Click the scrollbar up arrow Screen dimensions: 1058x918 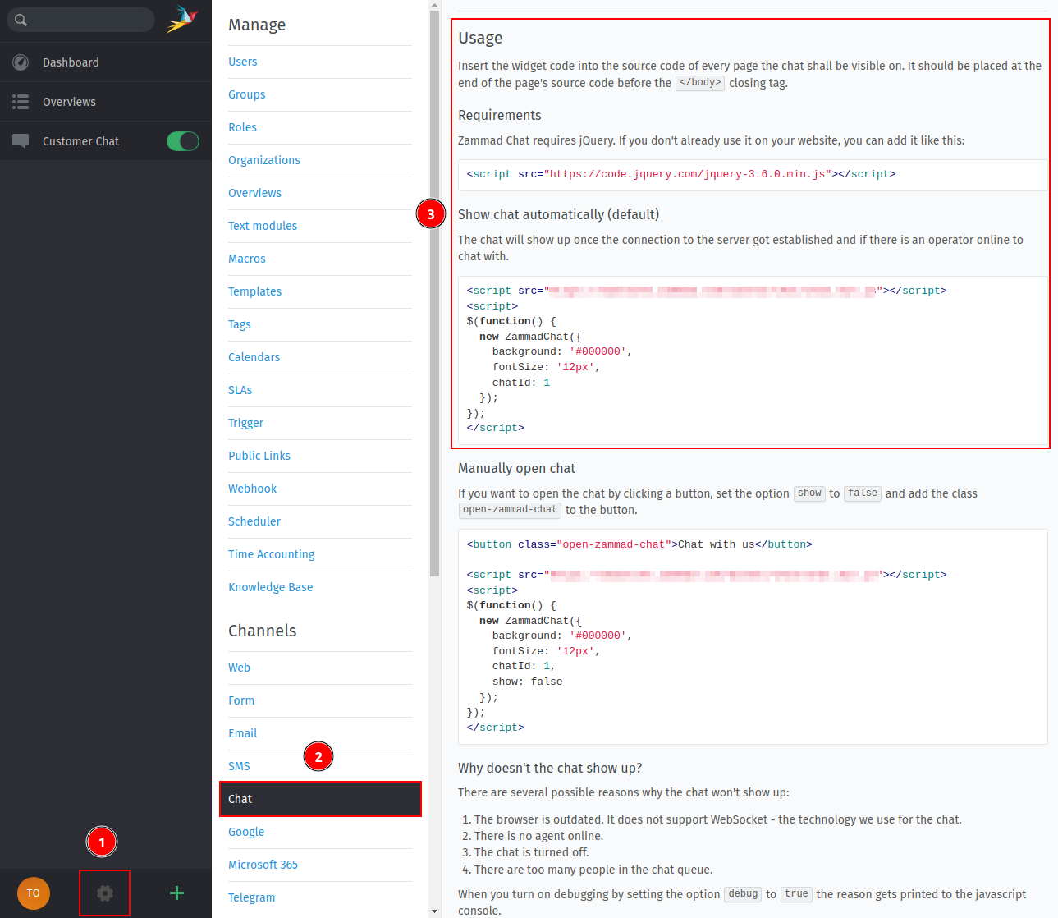[434, 5]
